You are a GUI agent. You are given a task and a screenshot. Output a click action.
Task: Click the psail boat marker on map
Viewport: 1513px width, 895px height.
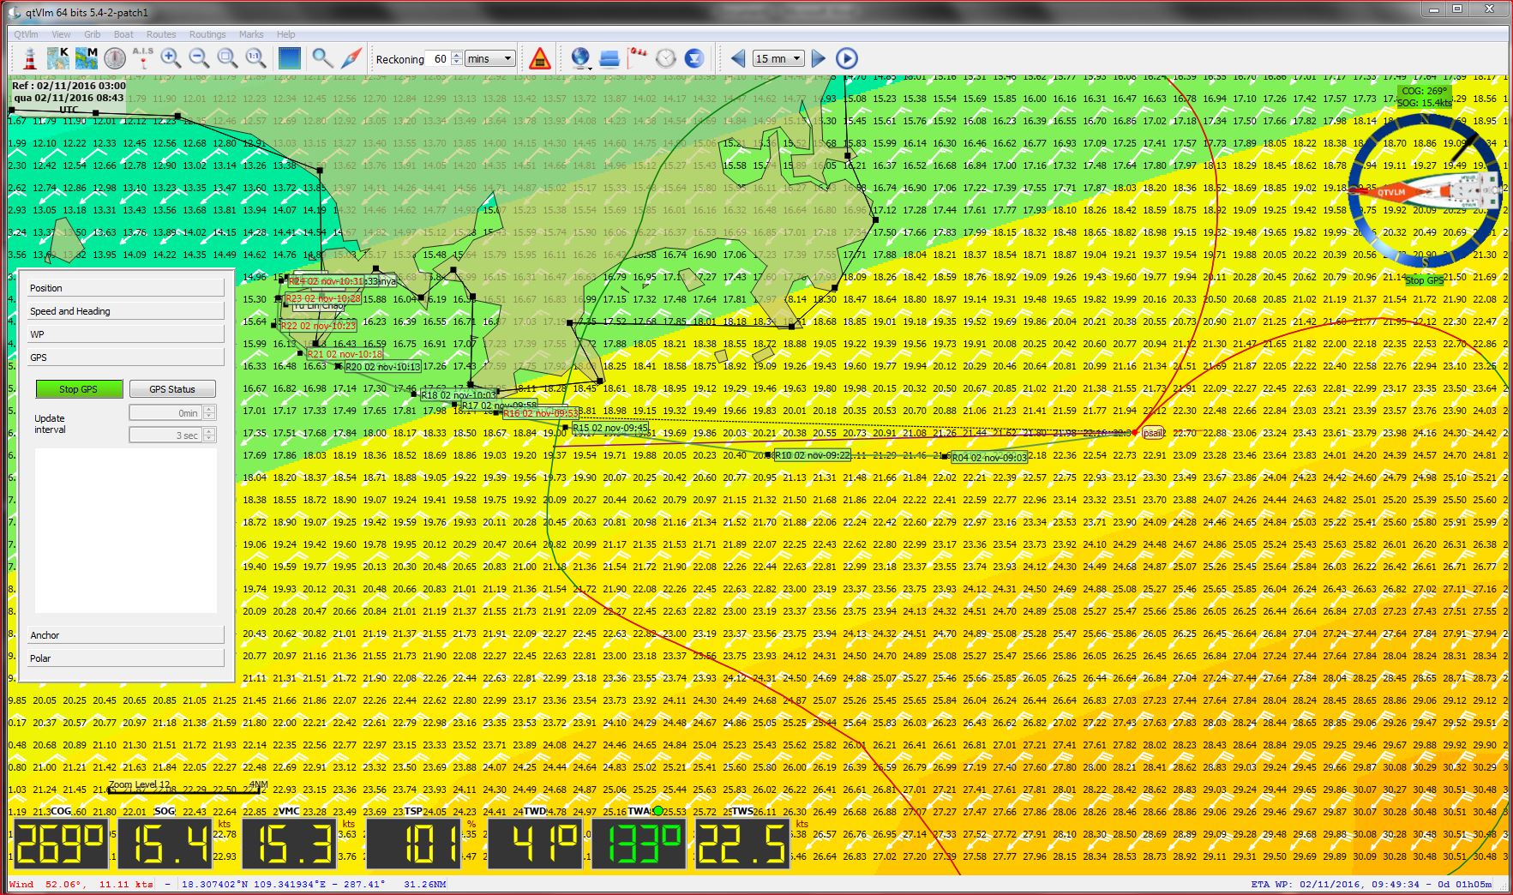coord(1154,433)
